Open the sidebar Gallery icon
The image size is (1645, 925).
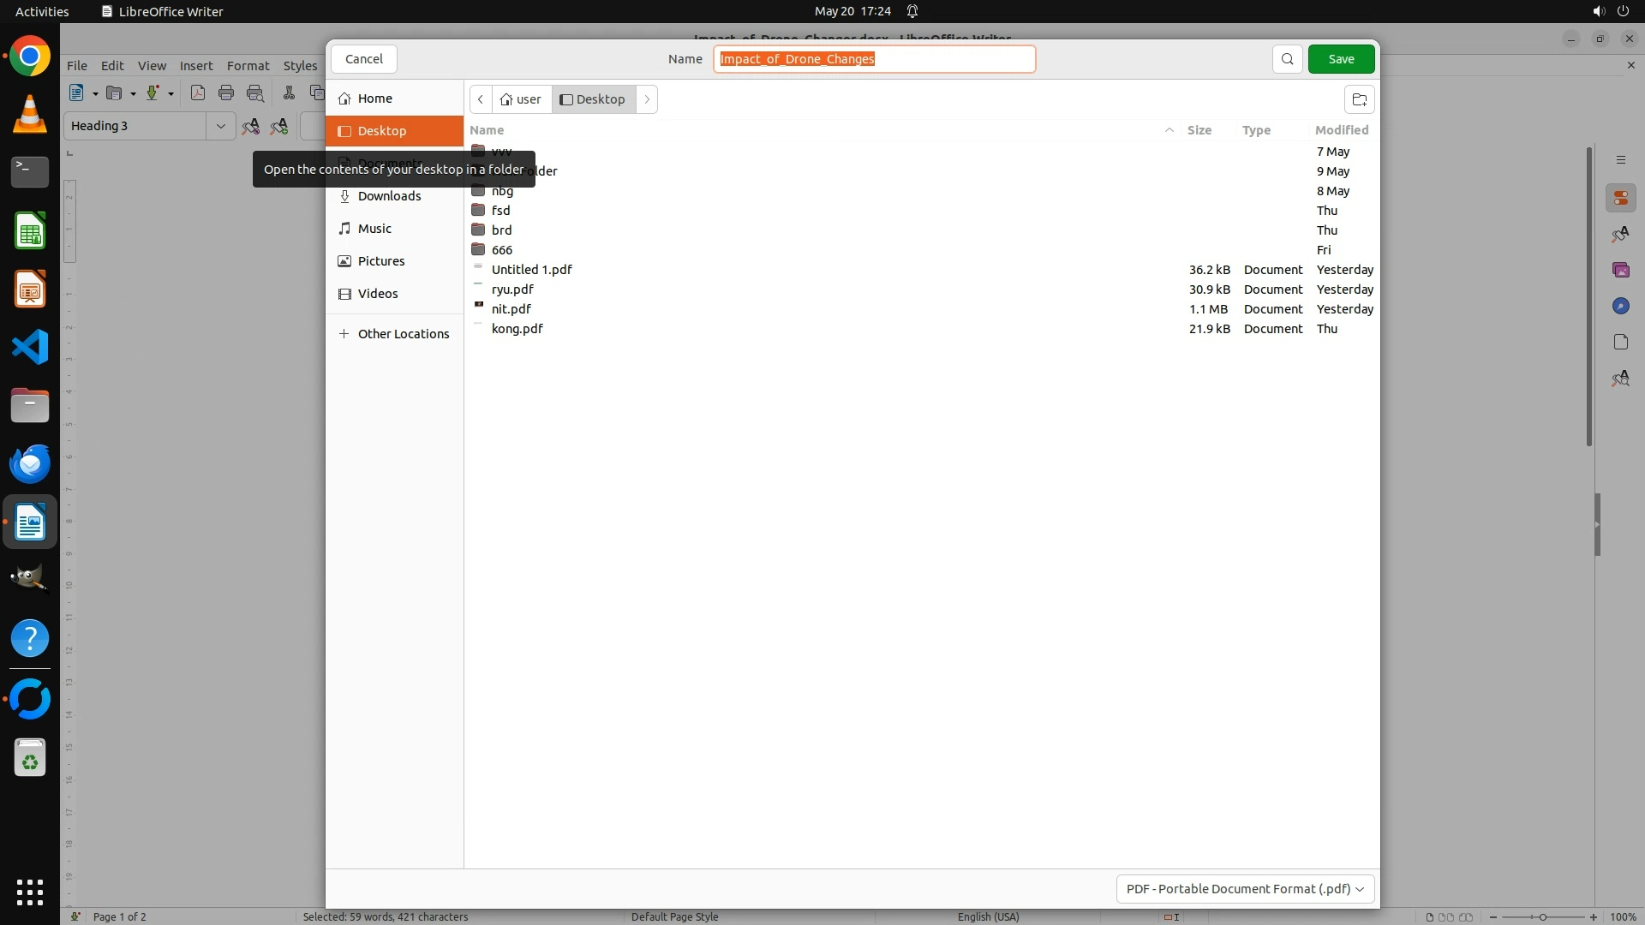tap(1620, 271)
